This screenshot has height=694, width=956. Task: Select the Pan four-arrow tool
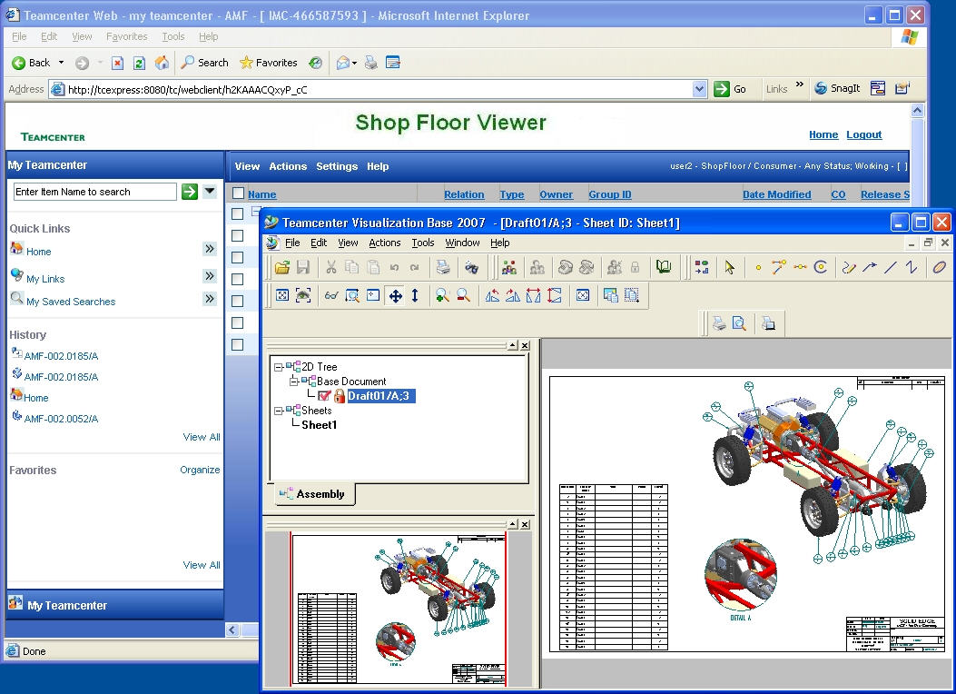[x=395, y=296]
